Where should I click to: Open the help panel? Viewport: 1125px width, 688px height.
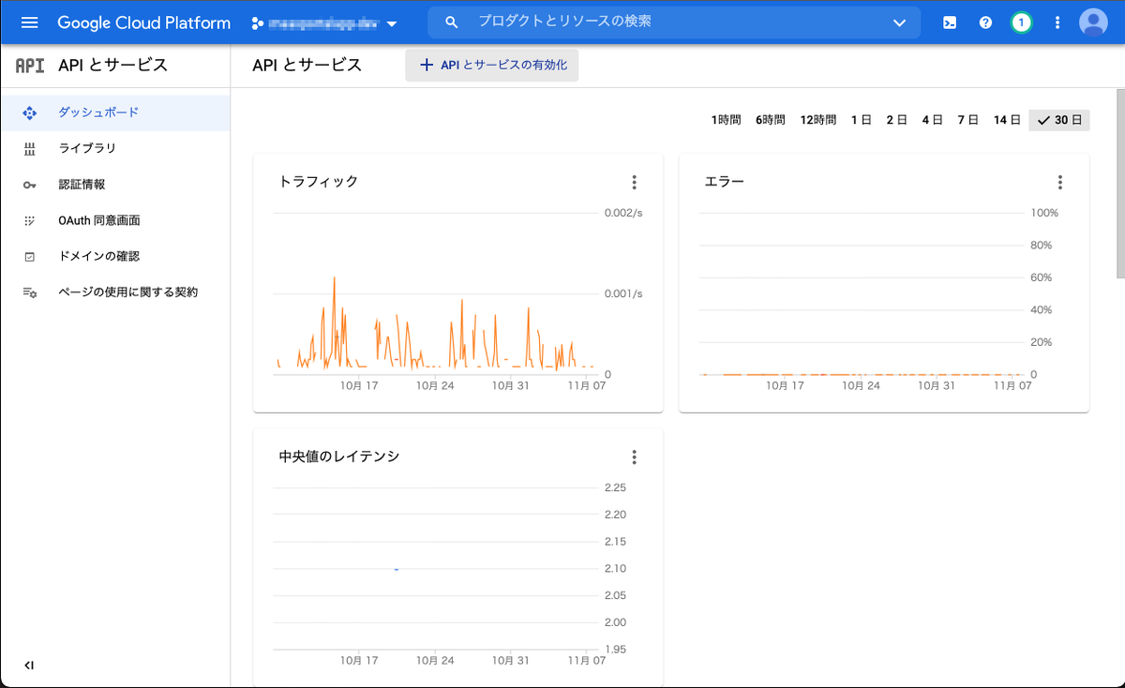point(985,22)
